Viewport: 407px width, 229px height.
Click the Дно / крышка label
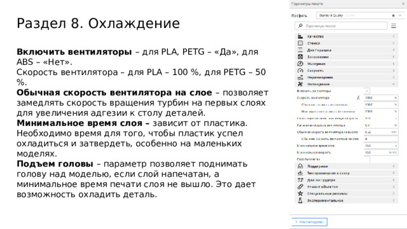tap(319, 50)
